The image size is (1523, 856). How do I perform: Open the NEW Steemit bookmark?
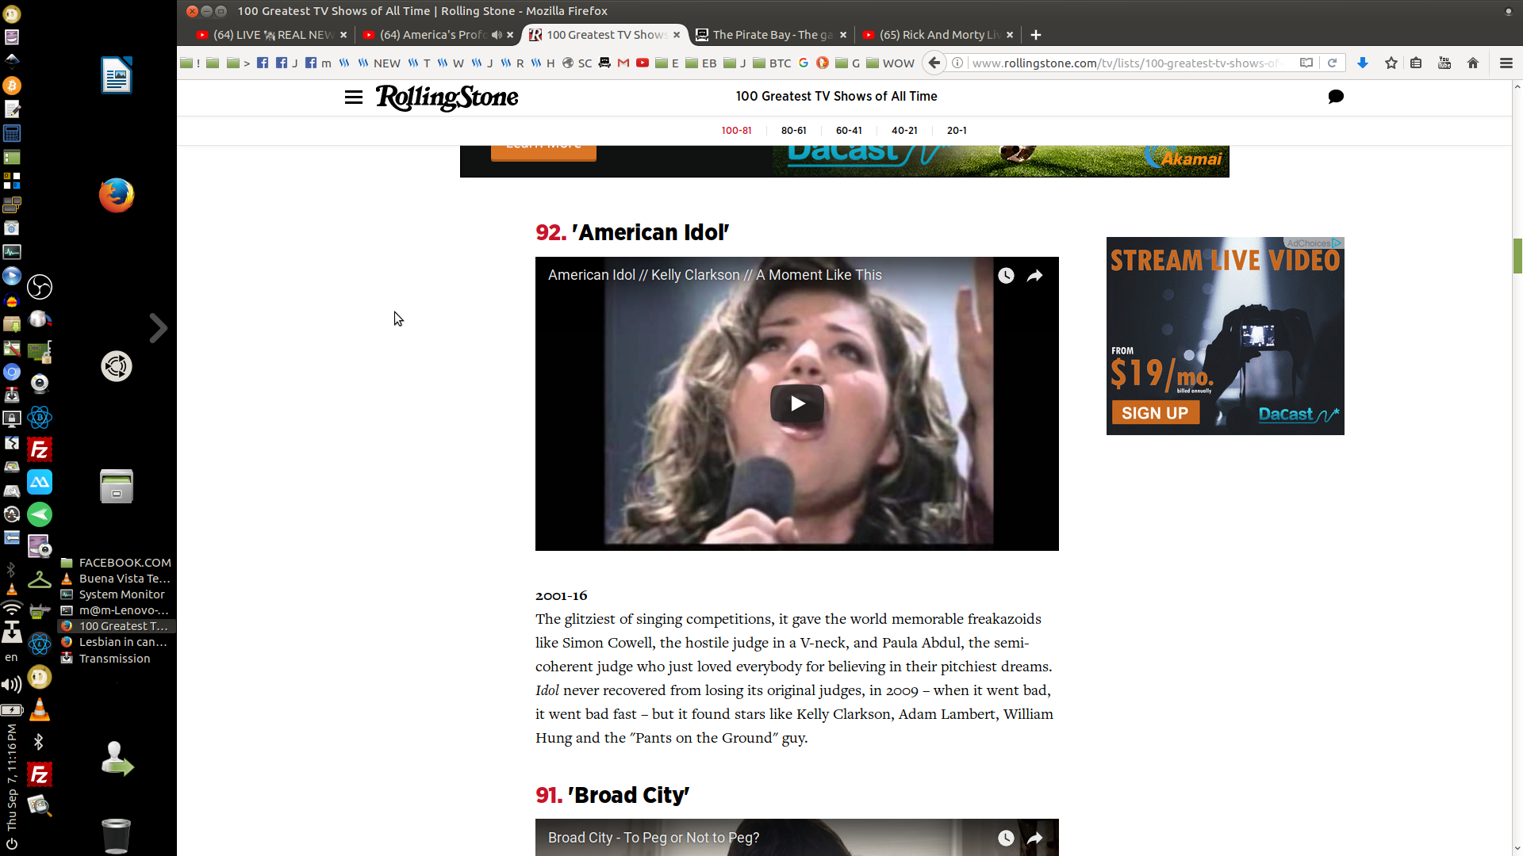coord(379,63)
